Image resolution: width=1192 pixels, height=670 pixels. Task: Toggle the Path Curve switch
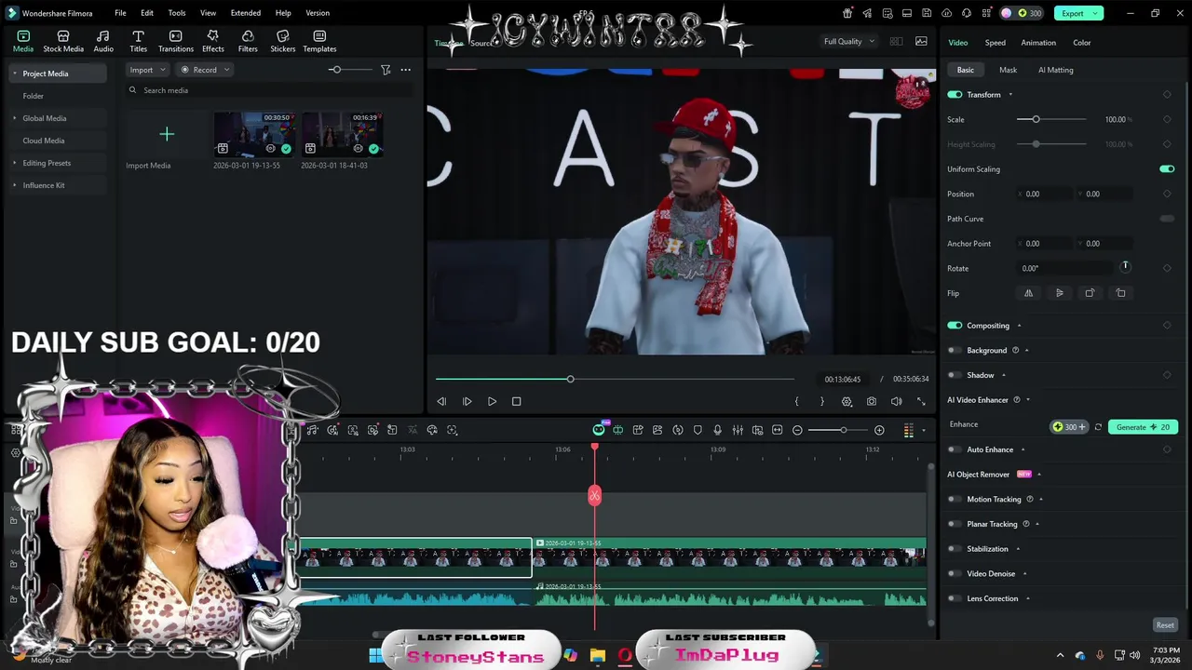point(1167,219)
